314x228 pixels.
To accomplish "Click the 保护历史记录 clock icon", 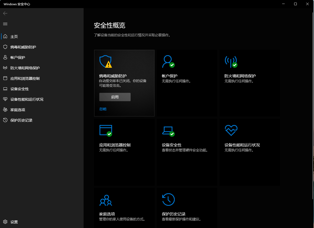I will coord(168,199).
